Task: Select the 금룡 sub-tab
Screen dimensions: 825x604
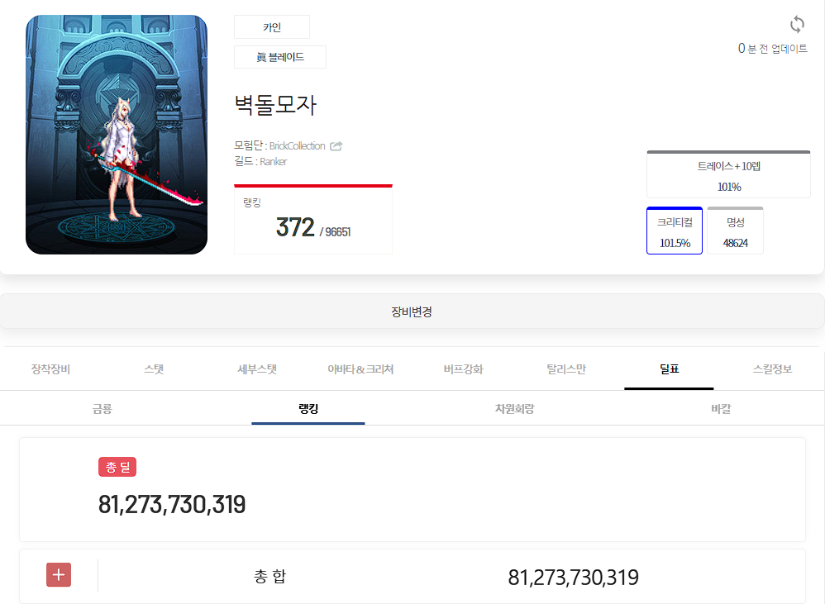Action: point(103,409)
